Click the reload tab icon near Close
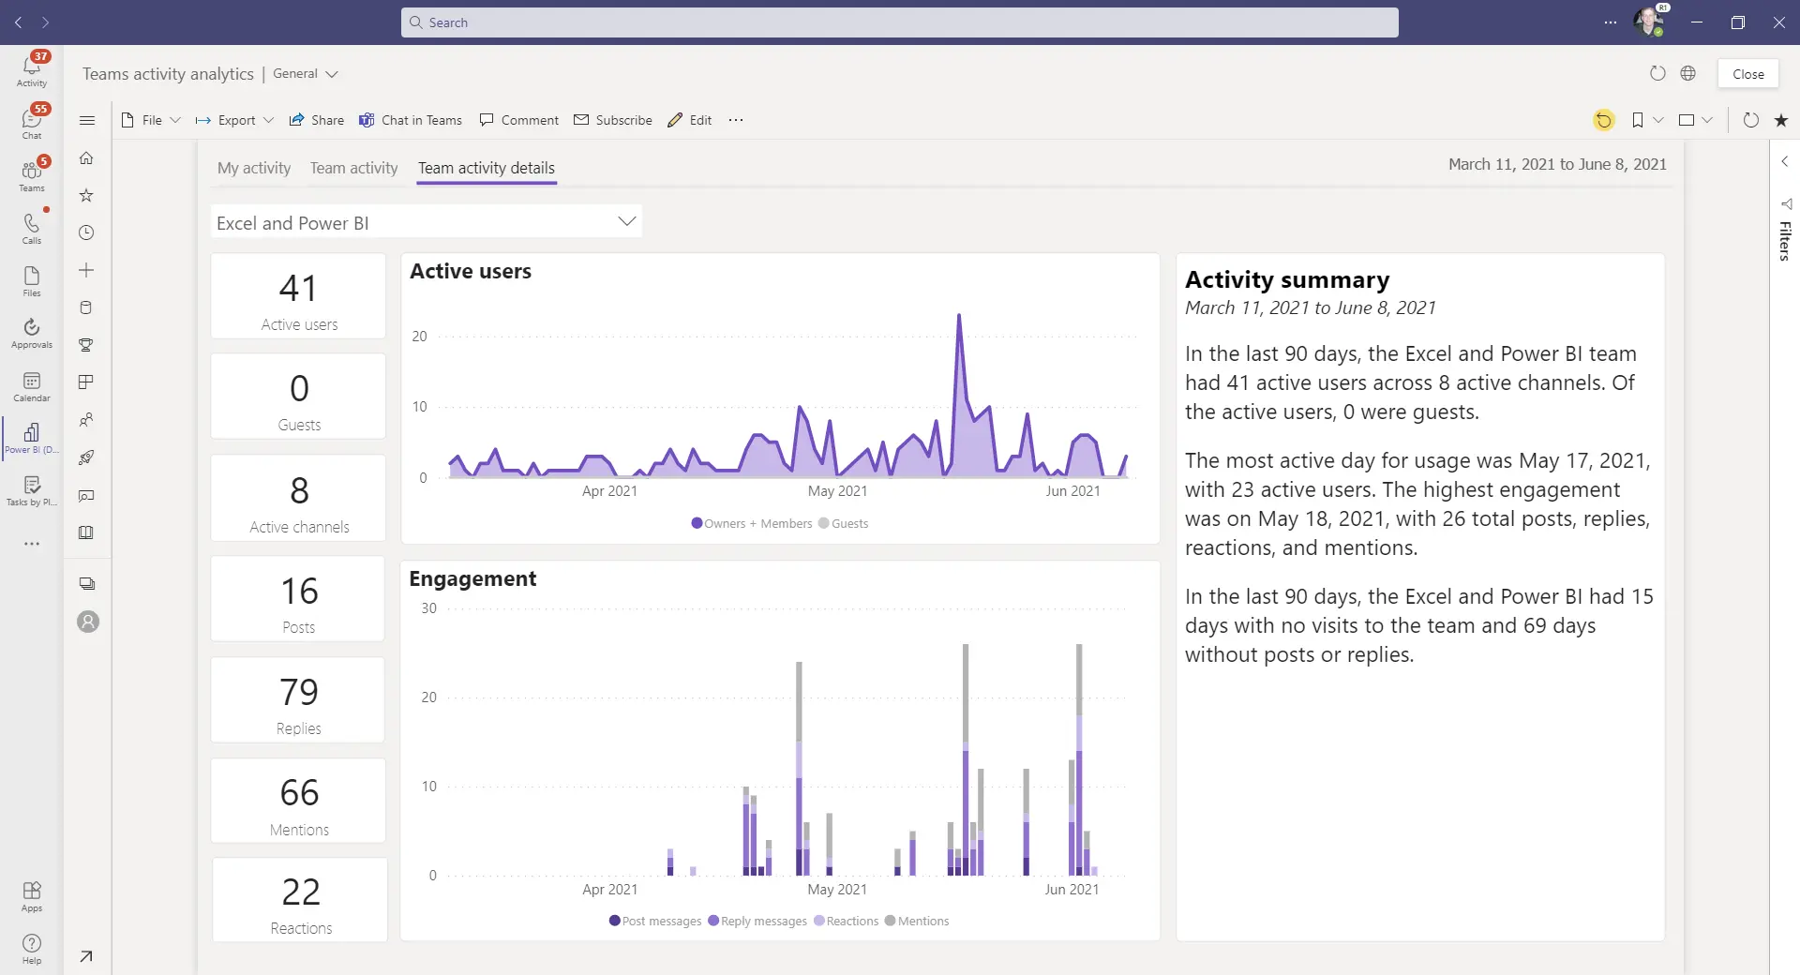 click(x=1657, y=73)
